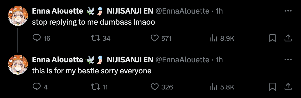Bookmark the "sorry everyone" tweet
Viewport: 301px width, 98px height.
272,87
